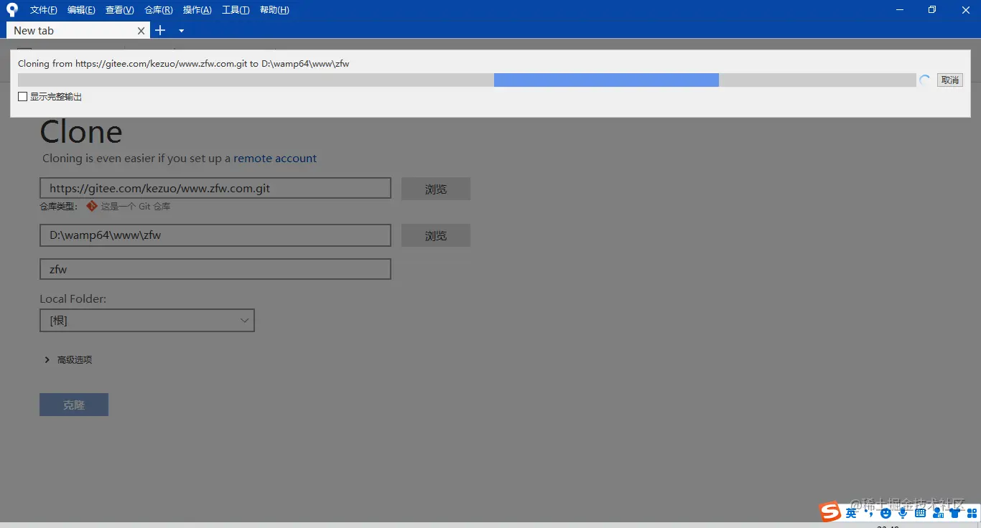This screenshot has height=528, width=981.
Task: Open the IME toolbox four-squares icon
Action: [x=972, y=514]
